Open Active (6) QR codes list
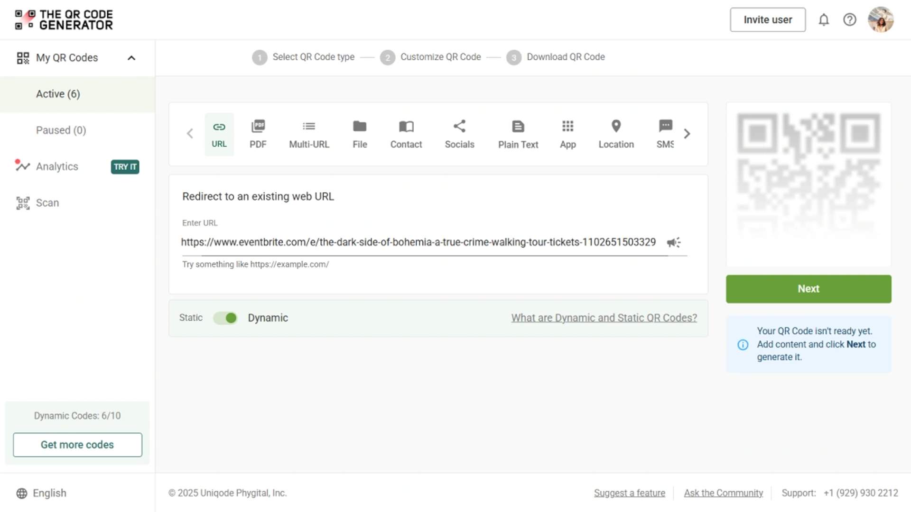 click(x=77, y=94)
